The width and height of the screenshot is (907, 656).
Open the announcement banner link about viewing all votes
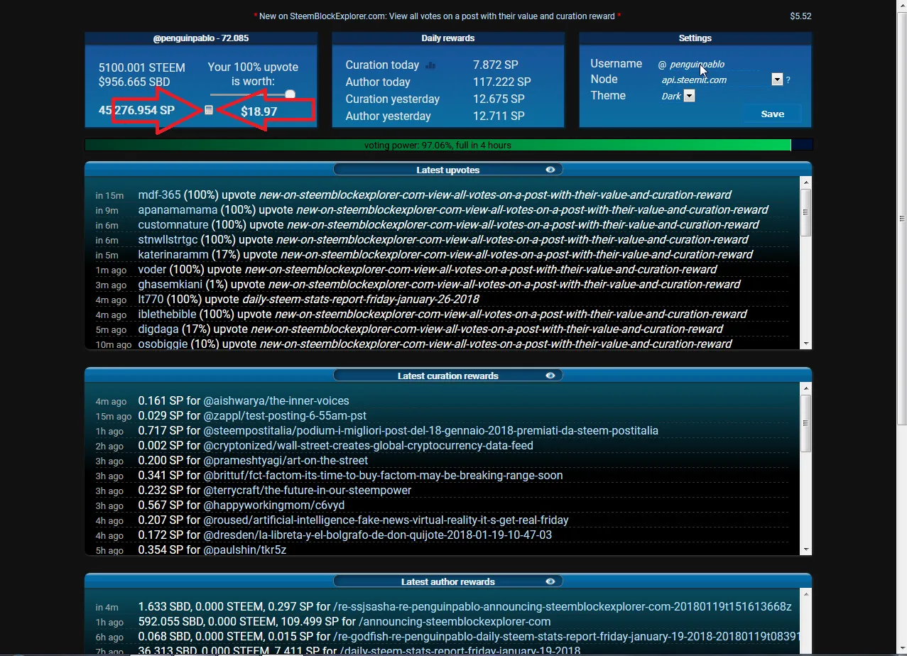click(x=438, y=16)
